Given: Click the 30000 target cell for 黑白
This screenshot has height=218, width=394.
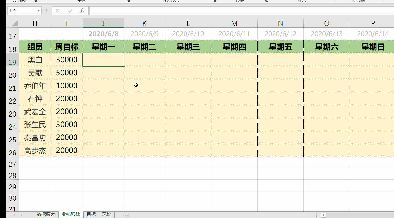Looking at the screenshot, I should pos(67,60).
